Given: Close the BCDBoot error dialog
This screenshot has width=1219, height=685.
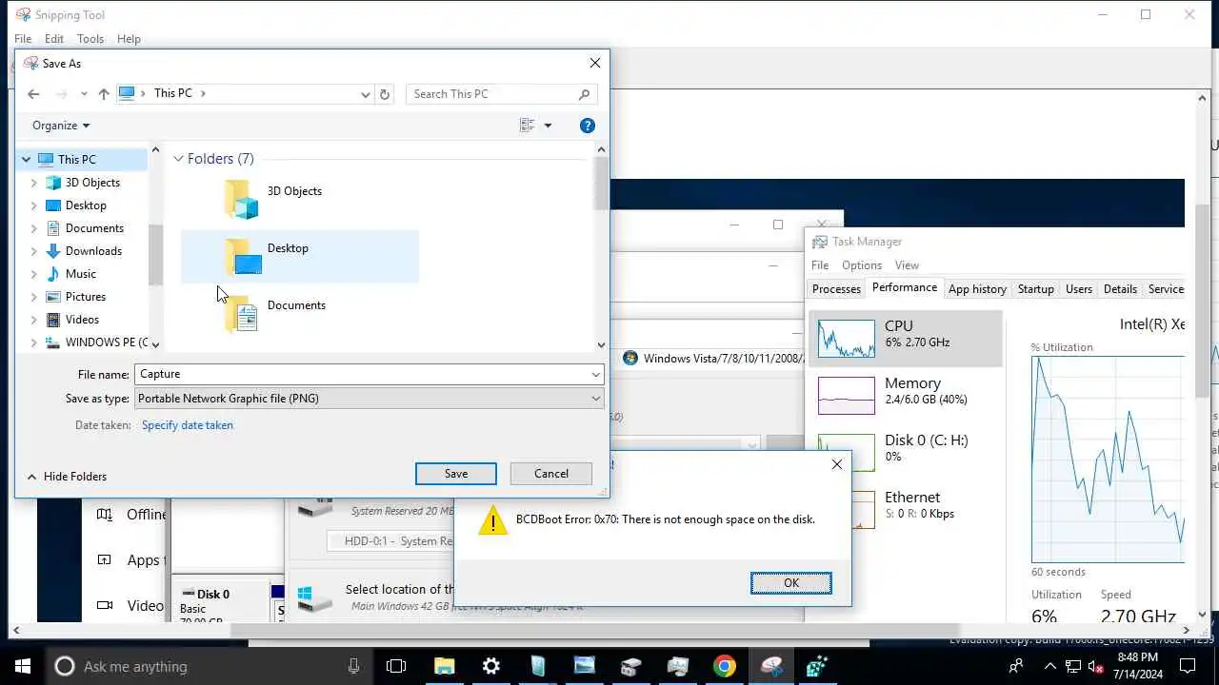Looking at the screenshot, I should point(837,464).
